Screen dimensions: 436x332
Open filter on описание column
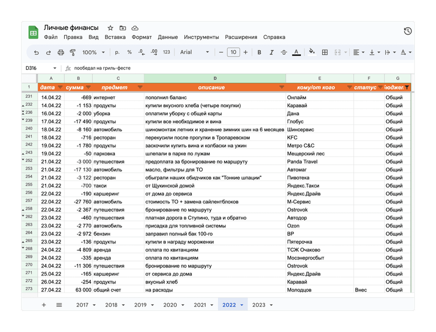pos(282,87)
